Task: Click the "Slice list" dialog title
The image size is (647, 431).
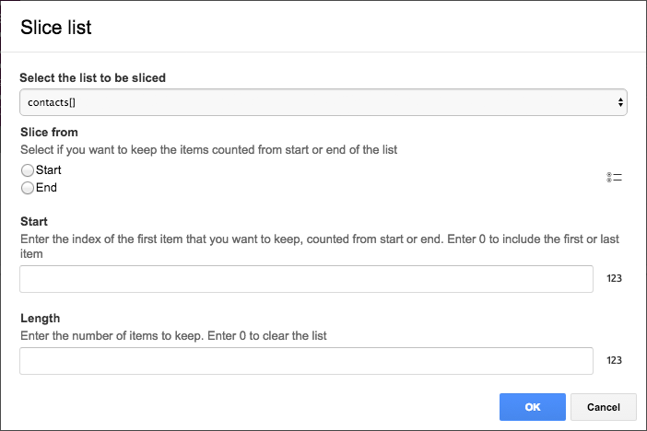Action: pos(56,28)
